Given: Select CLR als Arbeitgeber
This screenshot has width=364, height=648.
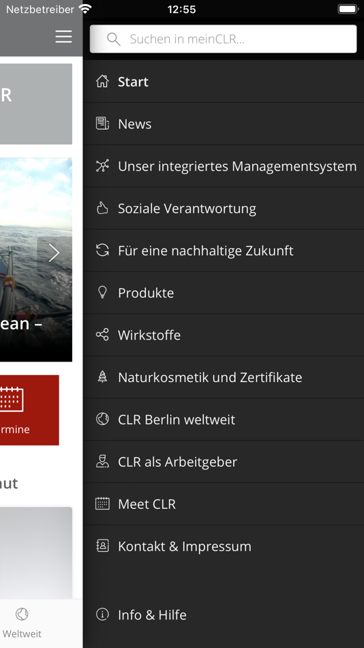Looking at the screenshot, I should click(224, 462).
